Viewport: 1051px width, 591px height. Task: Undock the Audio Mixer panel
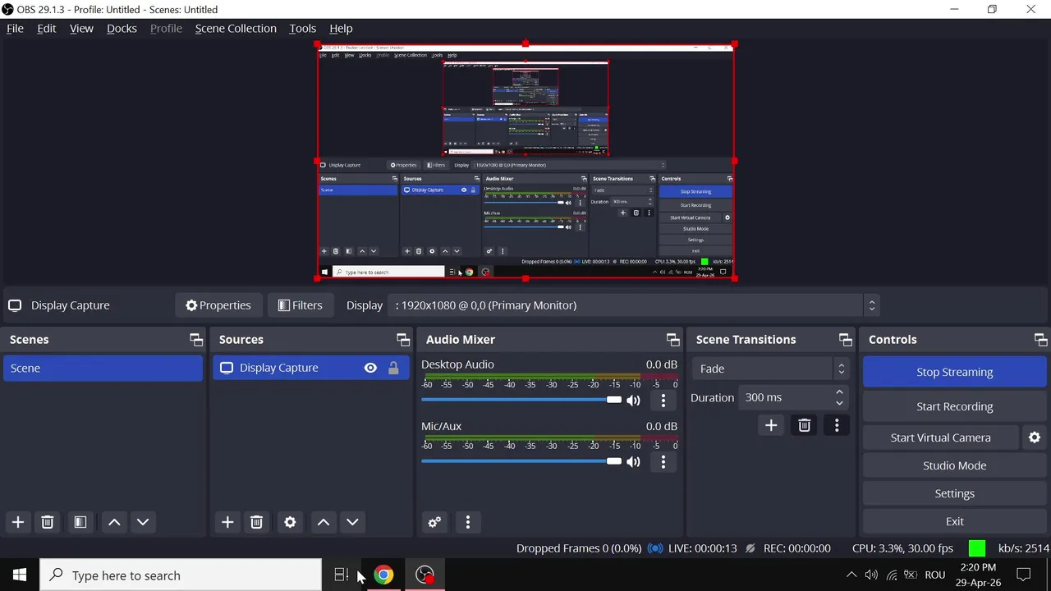pyautogui.click(x=673, y=340)
